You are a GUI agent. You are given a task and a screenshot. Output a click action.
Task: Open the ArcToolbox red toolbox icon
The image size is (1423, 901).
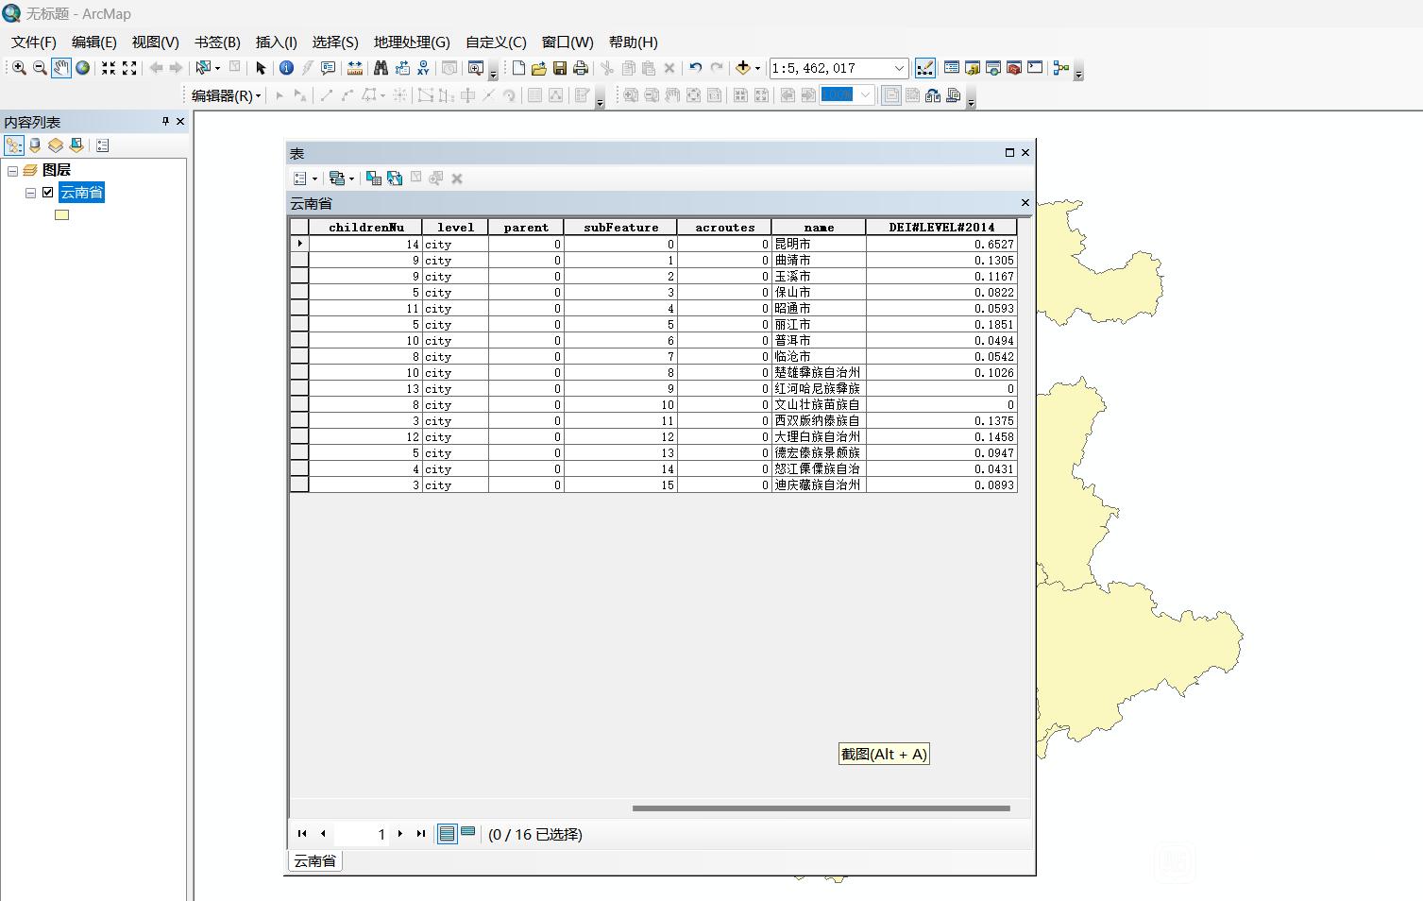[1014, 68]
